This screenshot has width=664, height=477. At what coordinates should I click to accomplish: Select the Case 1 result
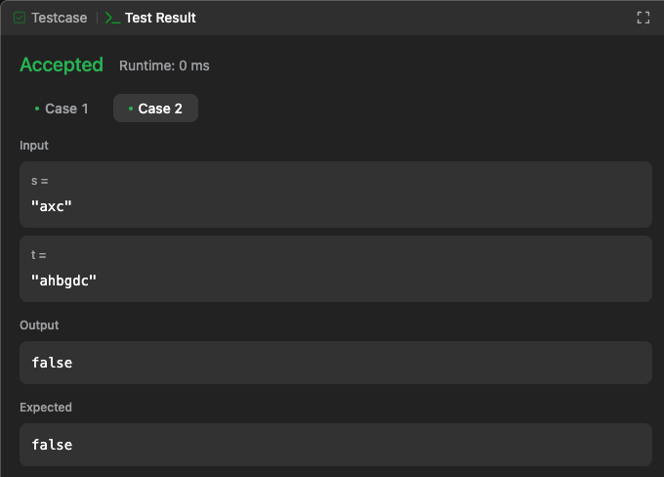click(x=62, y=108)
